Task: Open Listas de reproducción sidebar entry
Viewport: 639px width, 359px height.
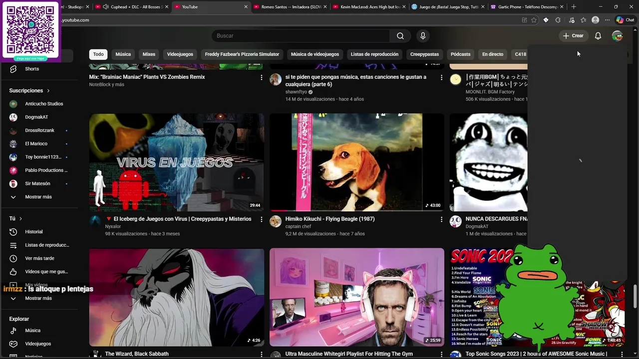Action: click(x=39, y=245)
